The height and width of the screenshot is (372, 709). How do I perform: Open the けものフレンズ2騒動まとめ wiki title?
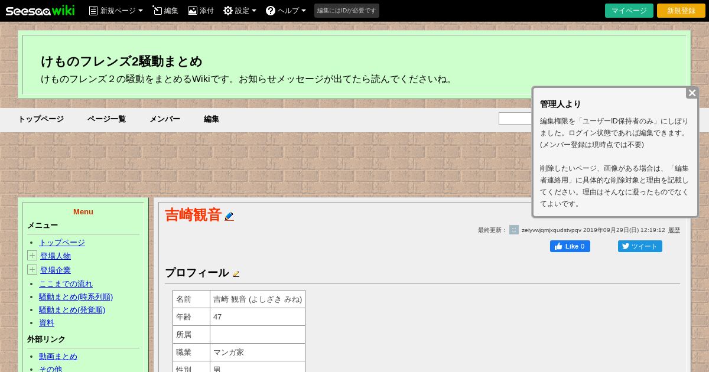(x=122, y=61)
